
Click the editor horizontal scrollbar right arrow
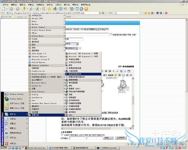coord(130,128)
